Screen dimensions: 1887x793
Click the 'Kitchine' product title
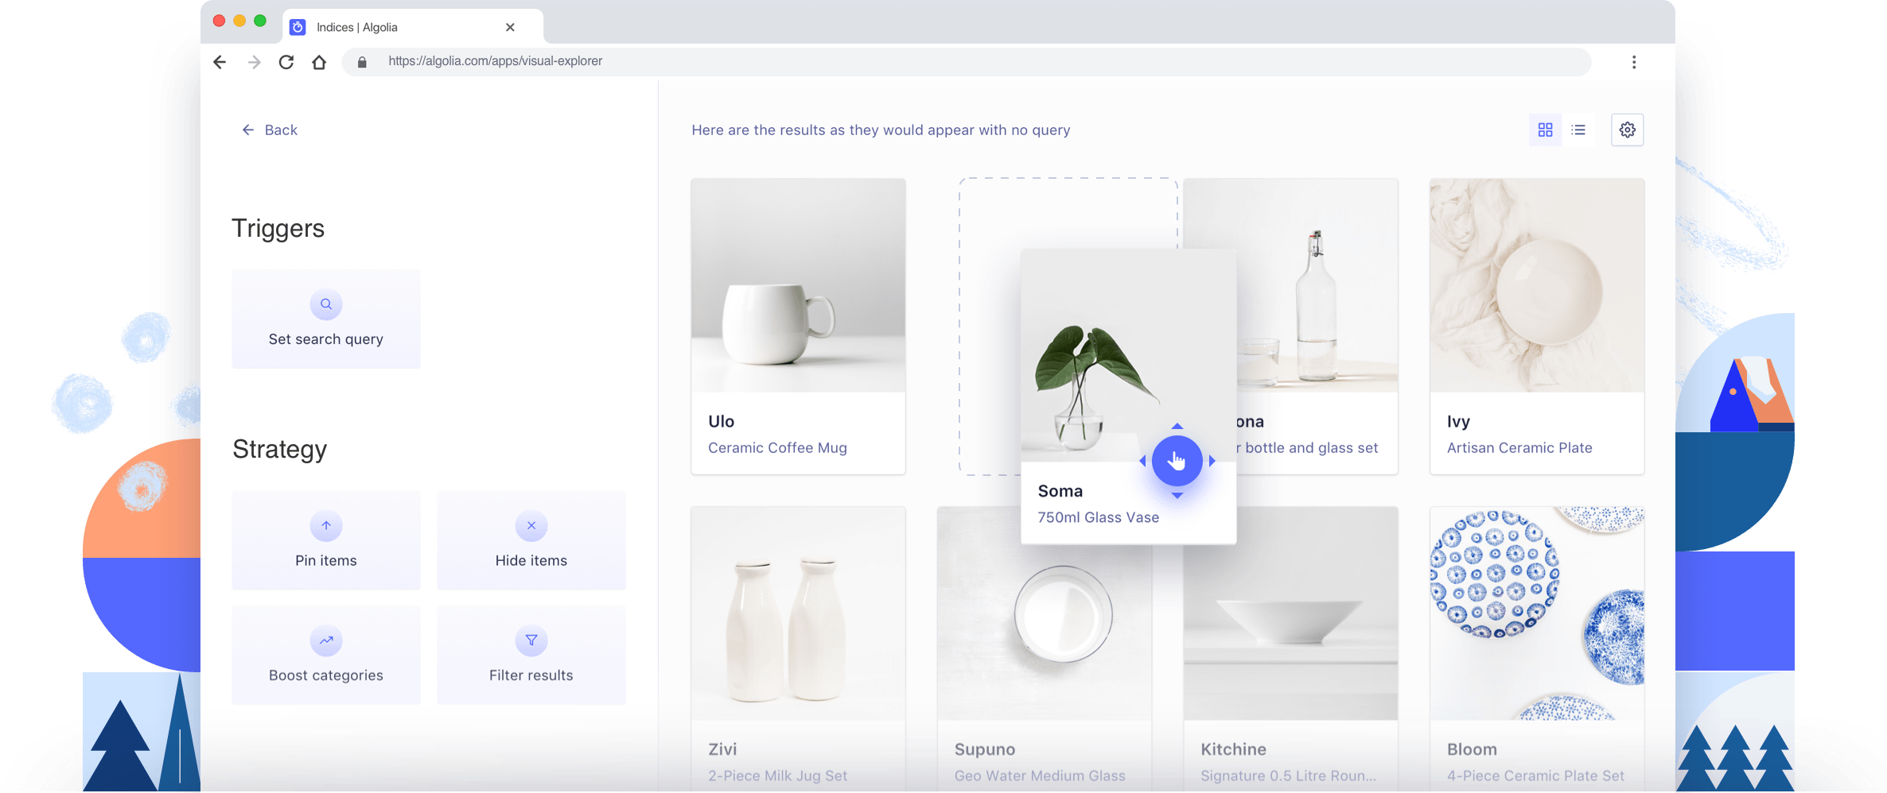pos(1233,749)
